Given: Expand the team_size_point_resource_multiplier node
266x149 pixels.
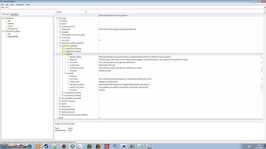Looking at the screenshot, I should coord(60,115).
